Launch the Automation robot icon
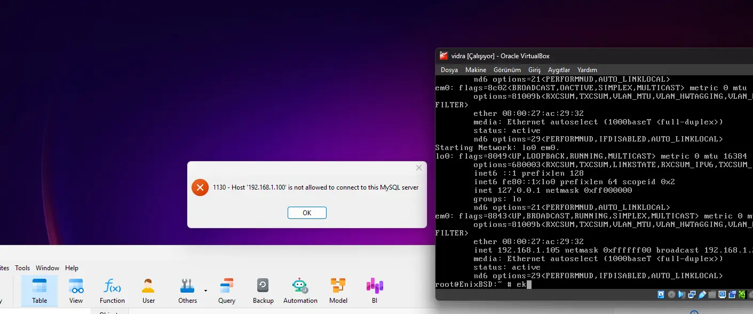 pyautogui.click(x=300, y=291)
